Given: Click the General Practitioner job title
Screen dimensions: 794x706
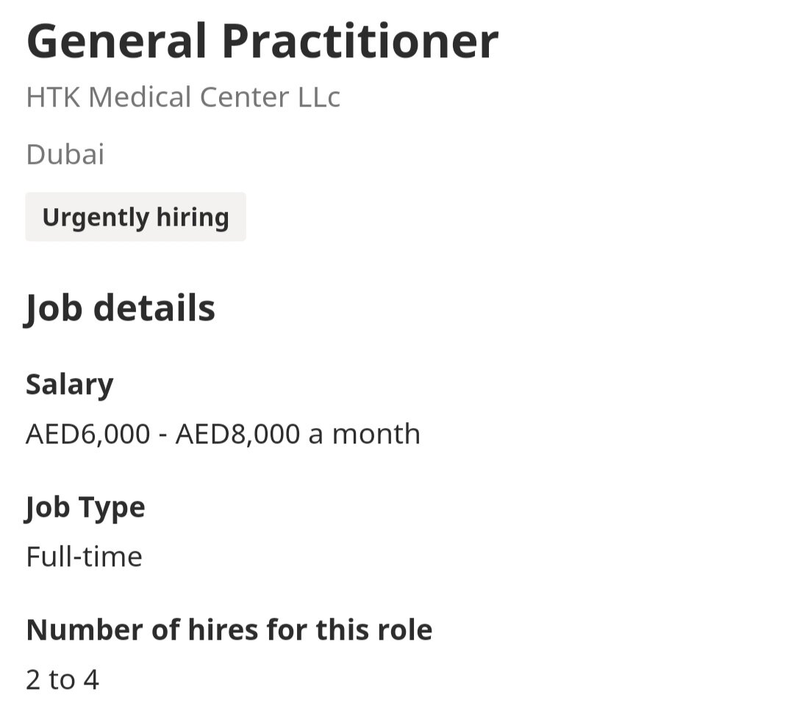Looking at the screenshot, I should coord(262,42).
